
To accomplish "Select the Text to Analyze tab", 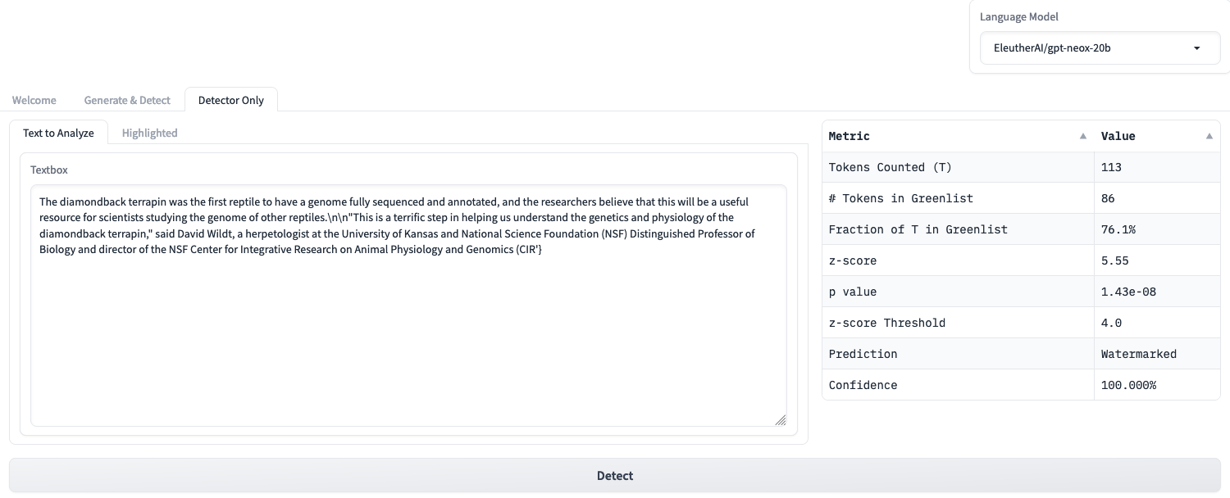I will tap(58, 133).
